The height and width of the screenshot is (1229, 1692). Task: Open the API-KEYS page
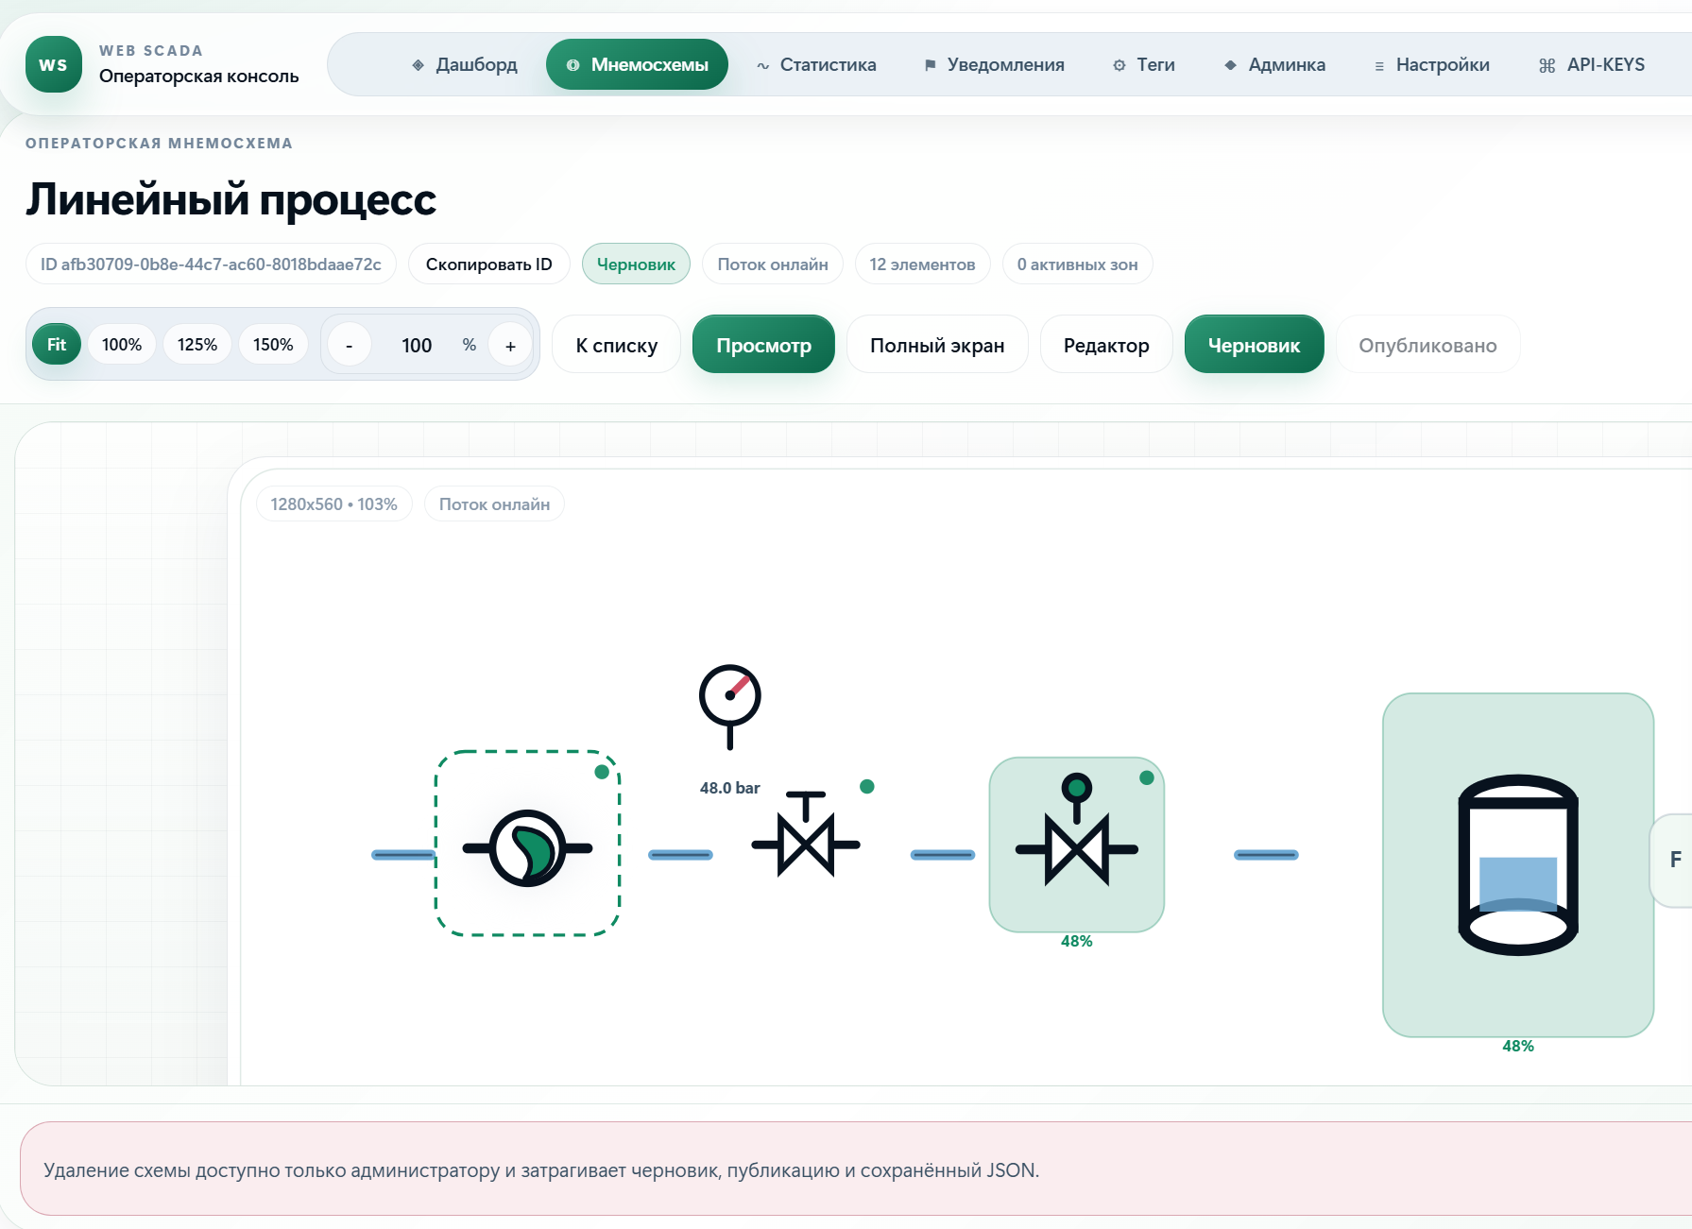coord(1592,64)
